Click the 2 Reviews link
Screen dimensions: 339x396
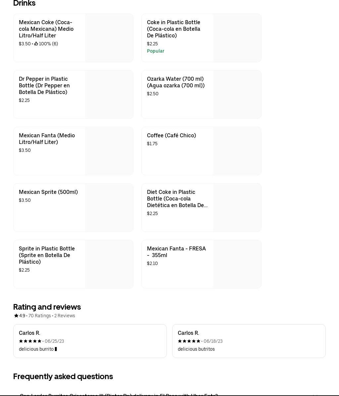pyautogui.click(x=65, y=316)
